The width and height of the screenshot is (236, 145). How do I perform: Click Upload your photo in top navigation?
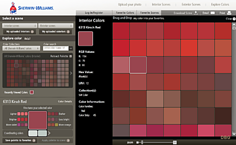click(129, 4)
